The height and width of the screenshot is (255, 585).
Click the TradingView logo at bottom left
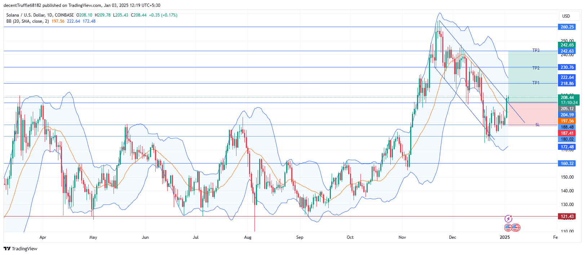click(21, 249)
